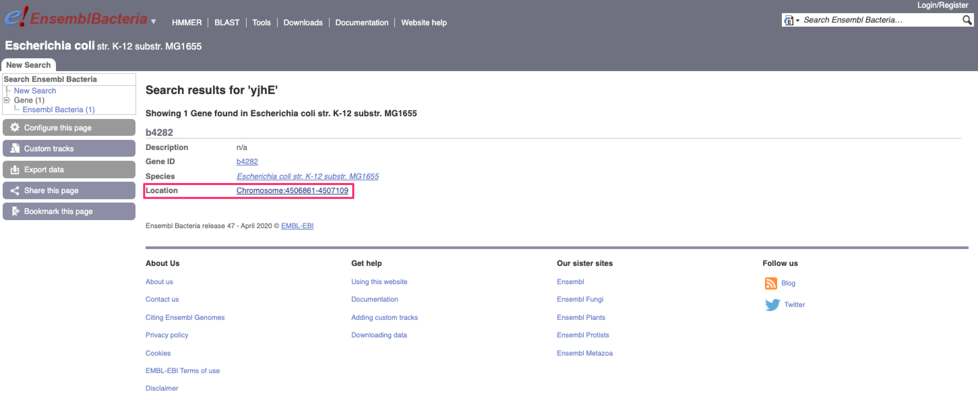978x394 pixels.
Task: Open the site dropdown arrow beside EnsemblBacteria
Action: point(153,22)
